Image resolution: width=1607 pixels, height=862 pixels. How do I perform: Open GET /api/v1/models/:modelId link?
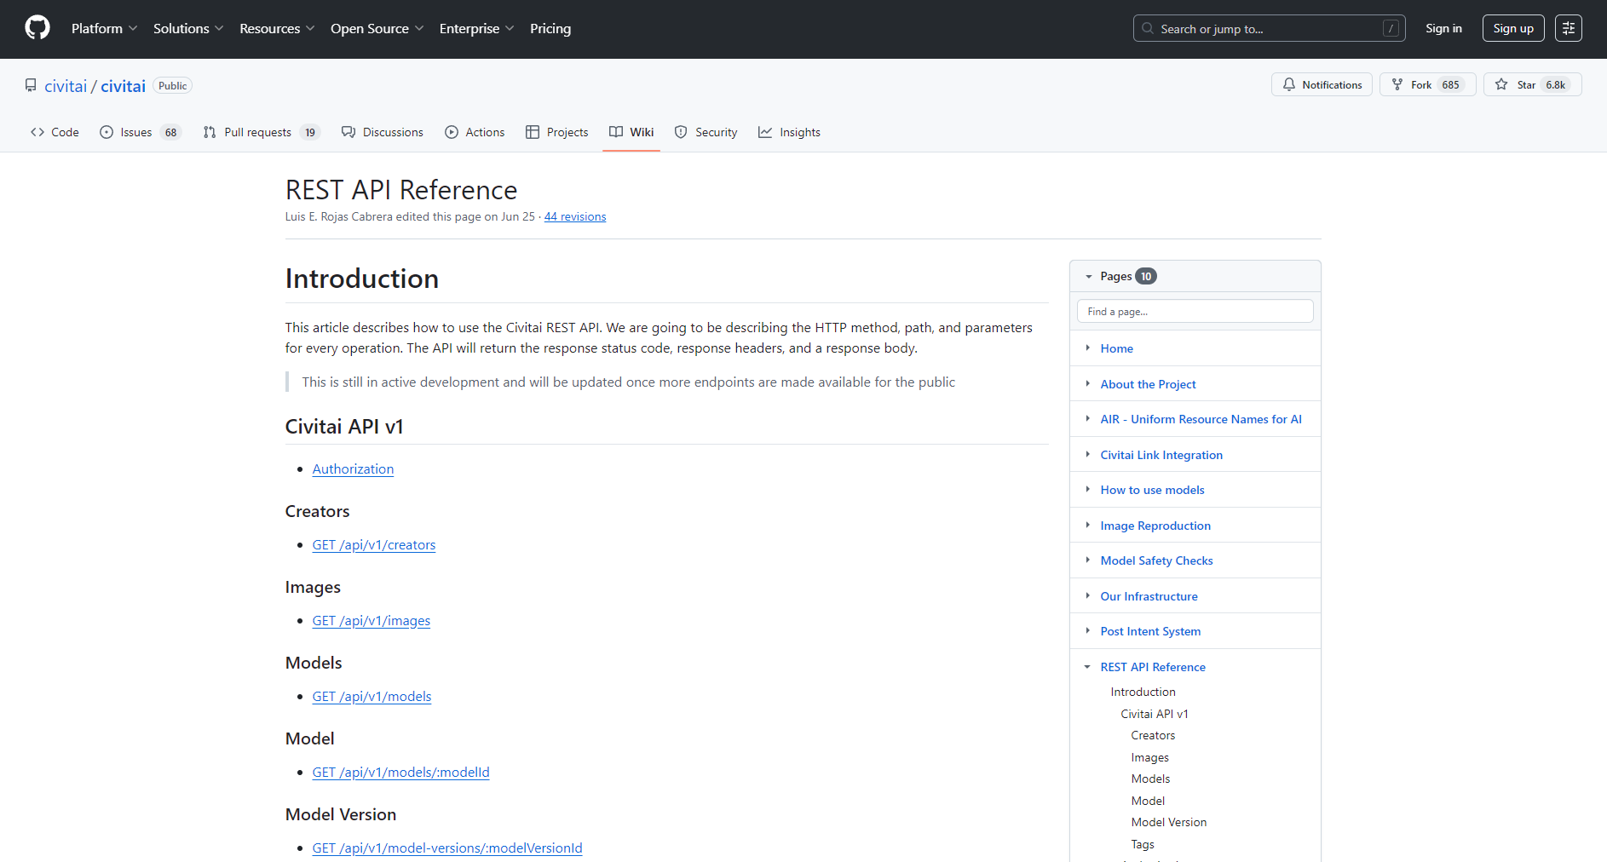(x=401, y=772)
